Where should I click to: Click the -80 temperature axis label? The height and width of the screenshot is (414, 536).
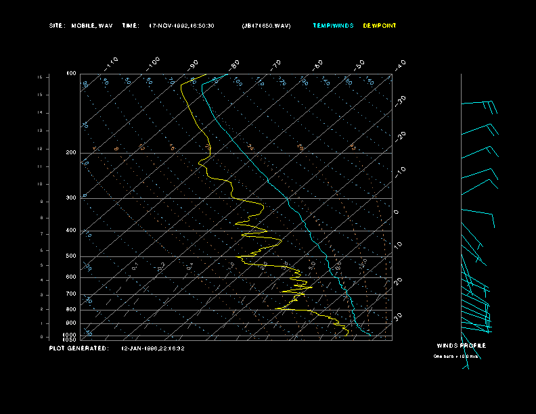[235, 65]
